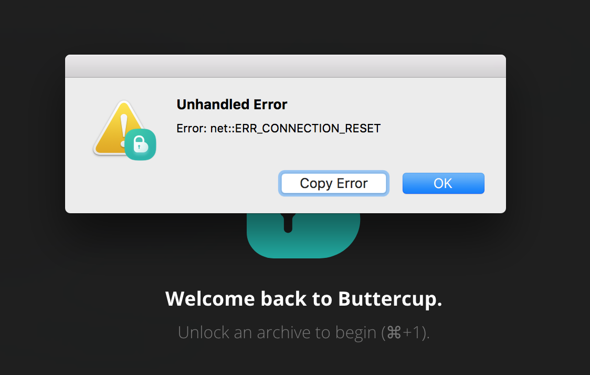Select the Unhandled Error dialog title
Viewport: 590px width, 375px height.
[x=231, y=105]
